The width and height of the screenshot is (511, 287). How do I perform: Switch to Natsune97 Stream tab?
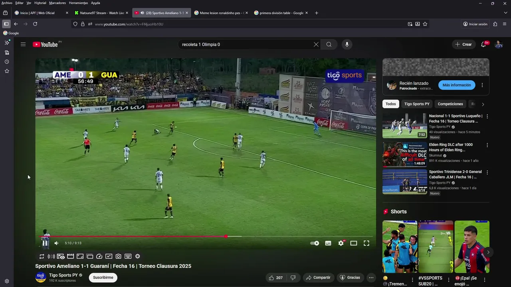click(x=101, y=13)
